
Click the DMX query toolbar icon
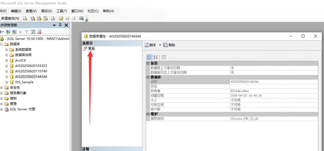[39, 18]
